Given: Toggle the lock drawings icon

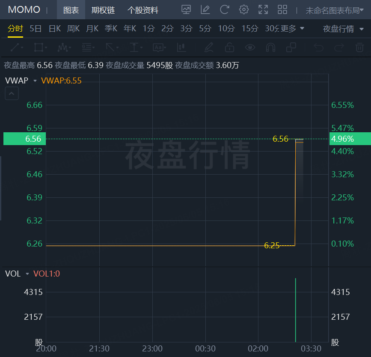Looking at the screenshot, I should coord(229,48).
